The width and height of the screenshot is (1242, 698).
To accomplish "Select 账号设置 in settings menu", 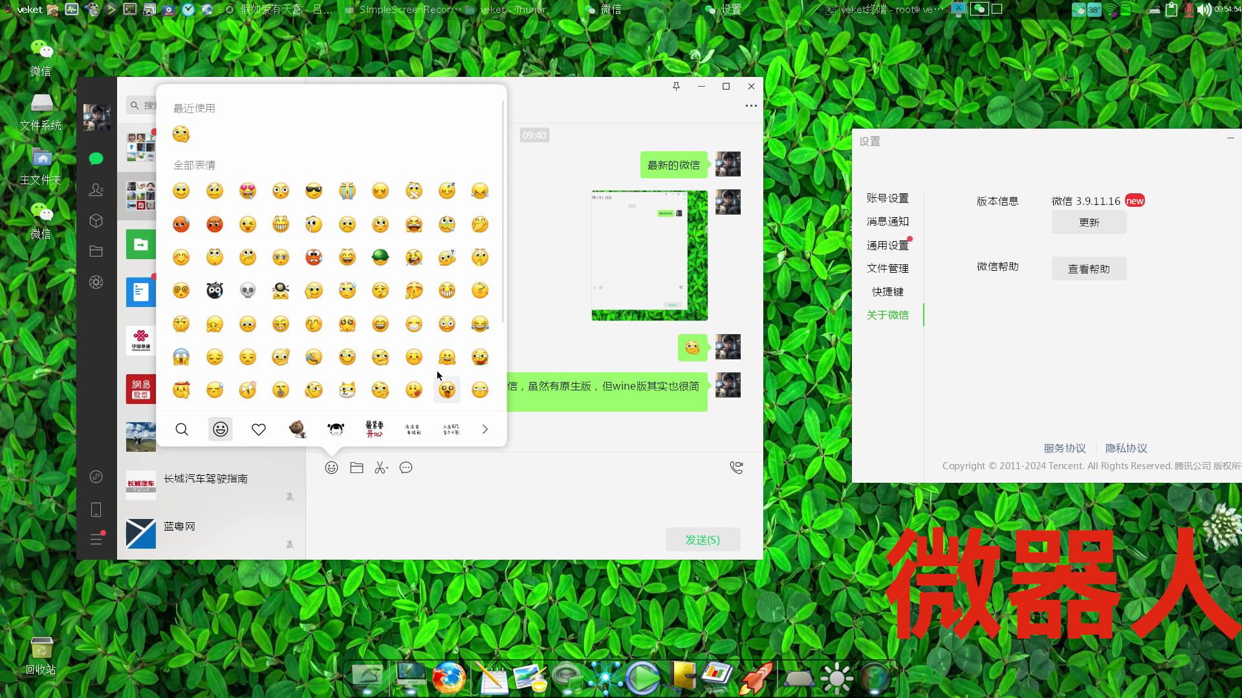I will coord(888,198).
